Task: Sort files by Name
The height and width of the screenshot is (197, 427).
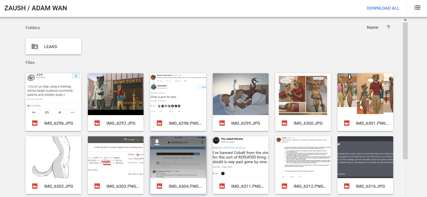Action: tap(372, 28)
